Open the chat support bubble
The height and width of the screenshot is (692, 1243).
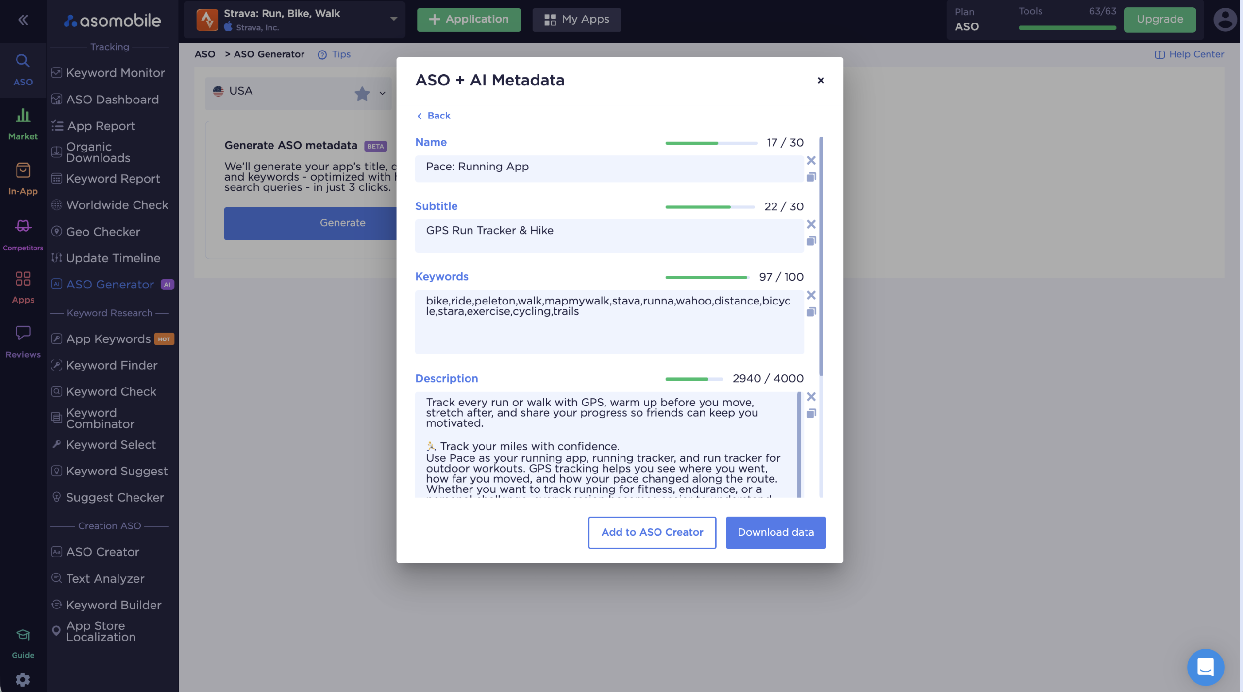click(1205, 667)
